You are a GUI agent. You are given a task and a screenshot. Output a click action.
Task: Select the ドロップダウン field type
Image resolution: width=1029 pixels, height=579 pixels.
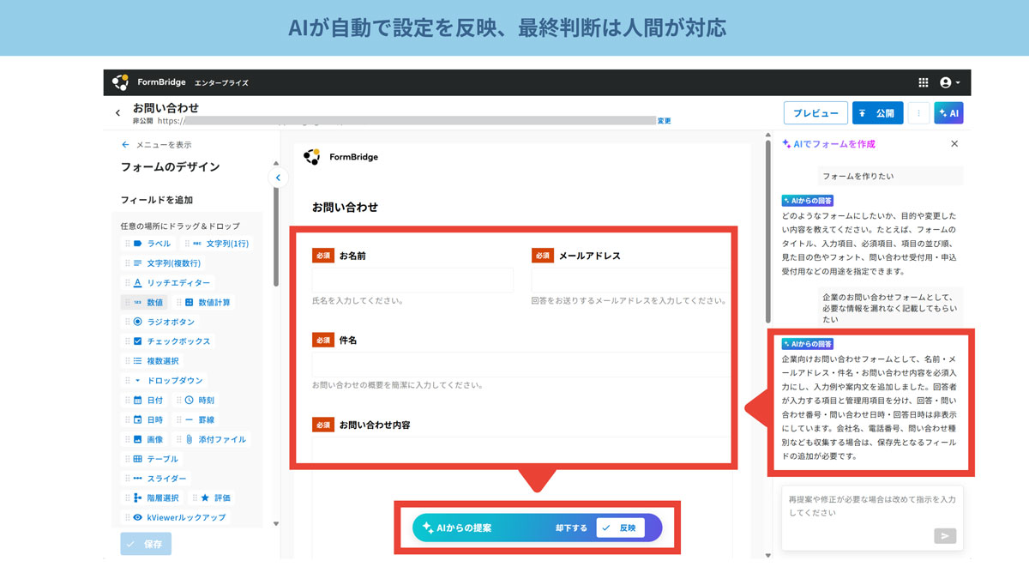(165, 381)
